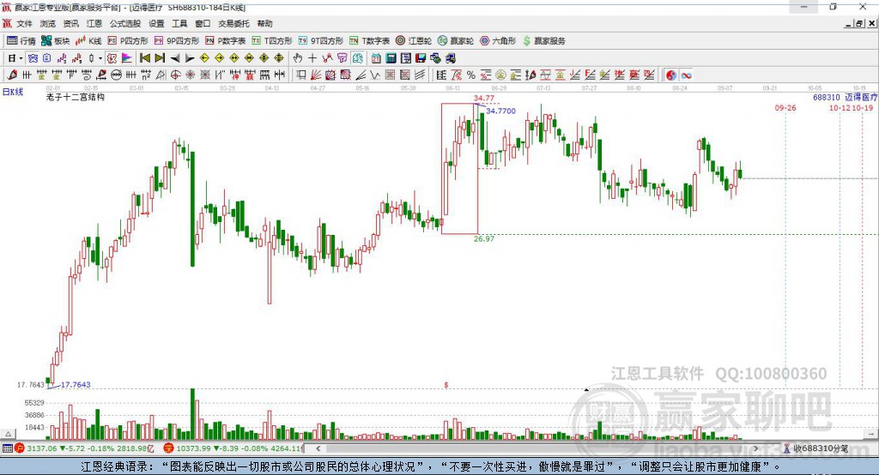The width and height of the screenshot is (879, 475).
Task: Open the 窗口 menu
Action: click(x=203, y=23)
